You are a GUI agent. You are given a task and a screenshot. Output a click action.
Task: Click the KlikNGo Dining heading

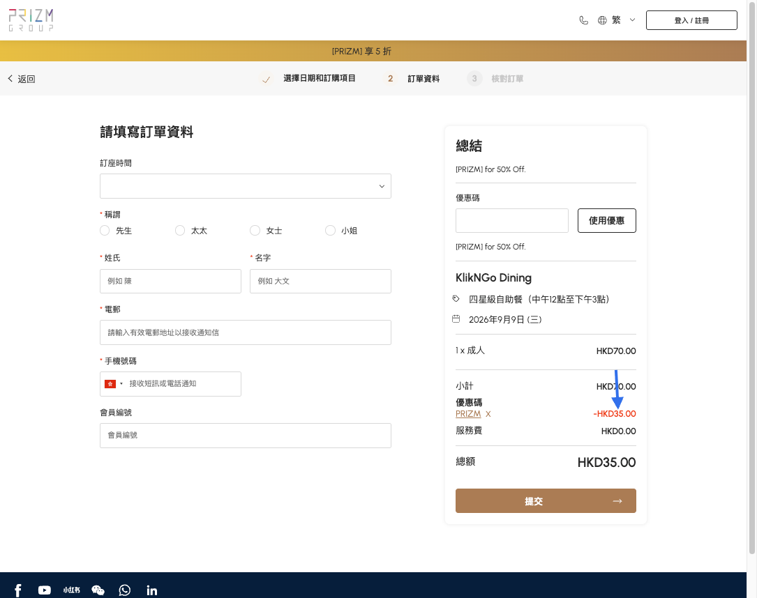[493, 278]
